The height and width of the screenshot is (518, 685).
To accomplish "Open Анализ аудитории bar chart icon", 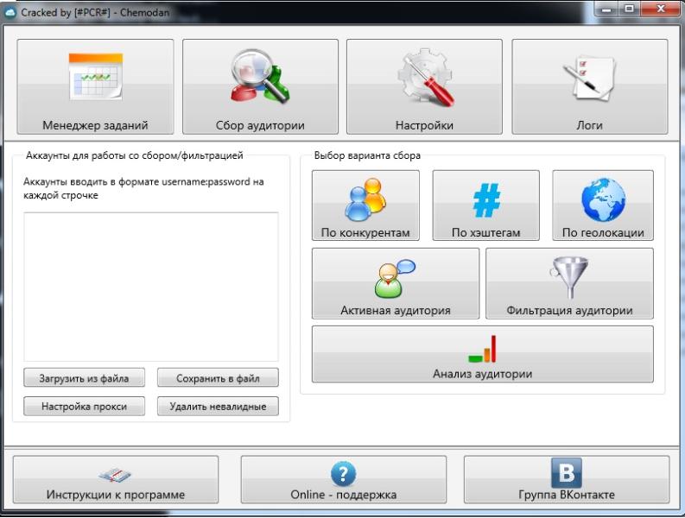I will tap(482, 349).
